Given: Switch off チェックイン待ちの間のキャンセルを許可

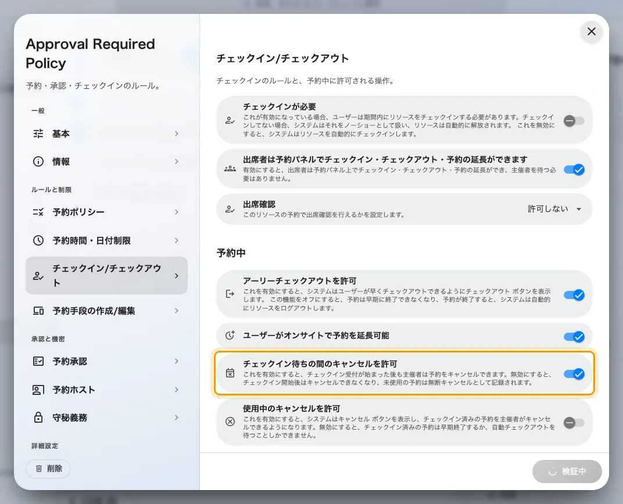Looking at the screenshot, I should click(x=574, y=374).
